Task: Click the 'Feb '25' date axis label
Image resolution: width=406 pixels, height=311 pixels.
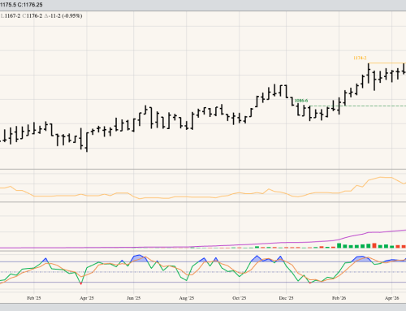Action: click(x=34, y=298)
